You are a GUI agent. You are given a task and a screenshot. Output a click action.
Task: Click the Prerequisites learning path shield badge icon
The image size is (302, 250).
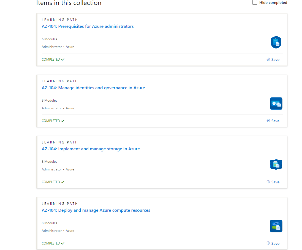(x=276, y=42)
